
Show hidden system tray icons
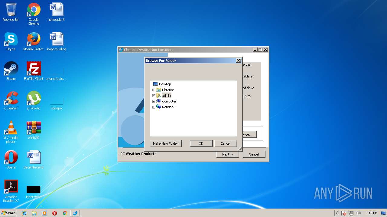tap(337, 213)
